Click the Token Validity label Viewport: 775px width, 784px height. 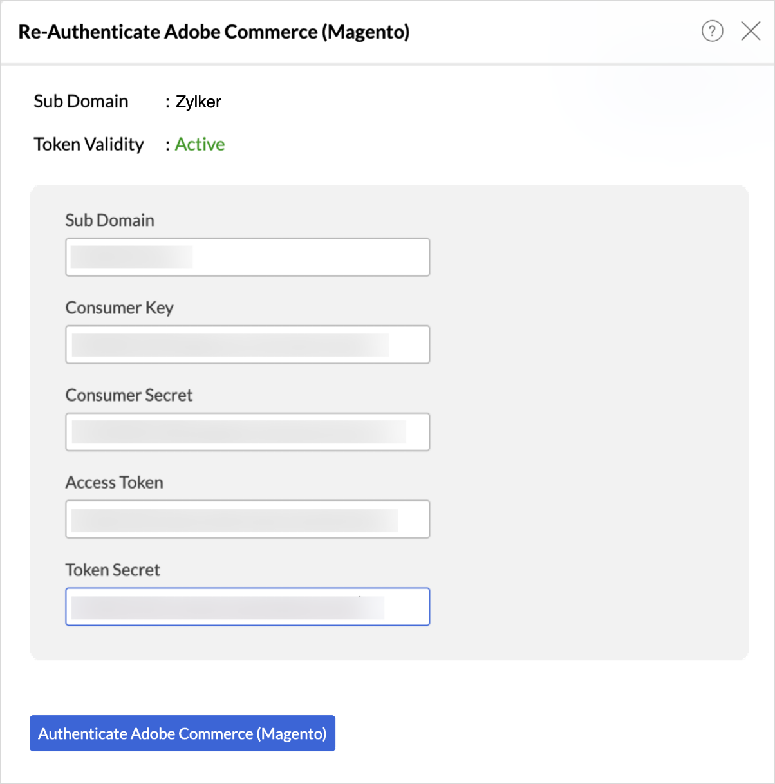[89, 144]
